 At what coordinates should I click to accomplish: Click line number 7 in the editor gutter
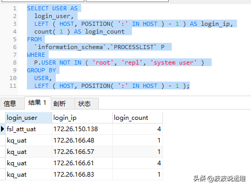(14, 55)
